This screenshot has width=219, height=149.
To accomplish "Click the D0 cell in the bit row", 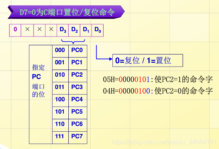I will [x=97, y=30].
